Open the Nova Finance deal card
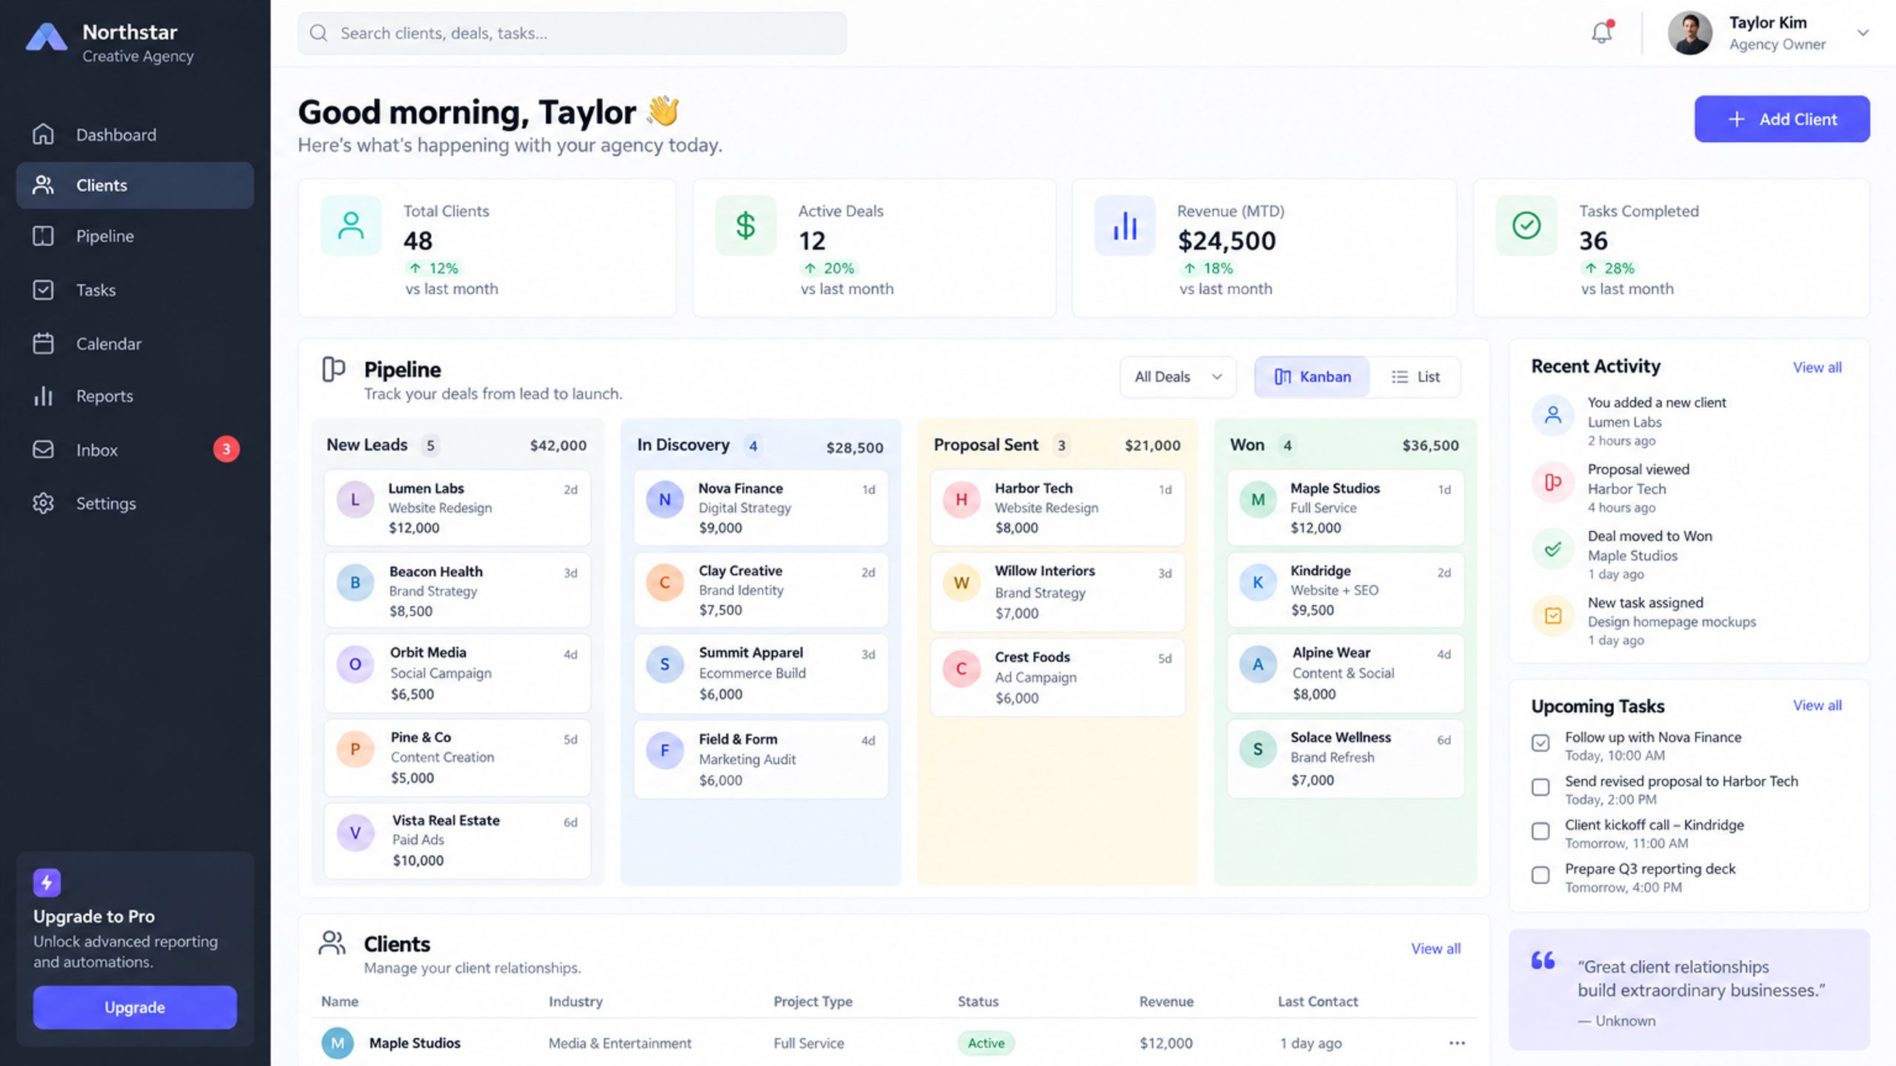This screenshot has height=1066, width=1896. (761, 508)
